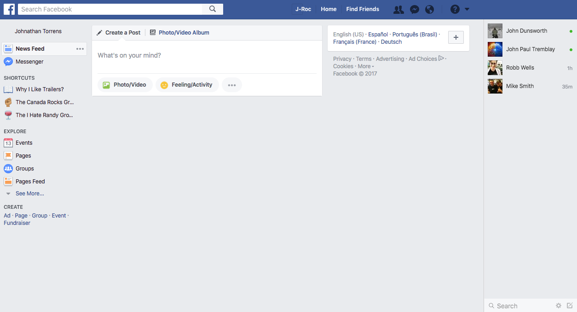Screen dimensions: 577x312
Task: Click the Search Facebook field
Action: coord(110,9)
